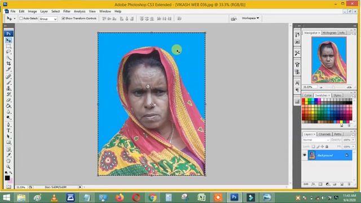Image resolution: width=361 pixels, height=203 pixels.
Task: Open the layer Fill dropdown arrow
Action: [353, 147]
